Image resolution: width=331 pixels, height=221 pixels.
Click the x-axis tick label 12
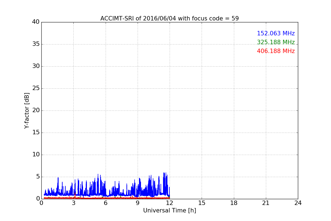click(170, 203)
